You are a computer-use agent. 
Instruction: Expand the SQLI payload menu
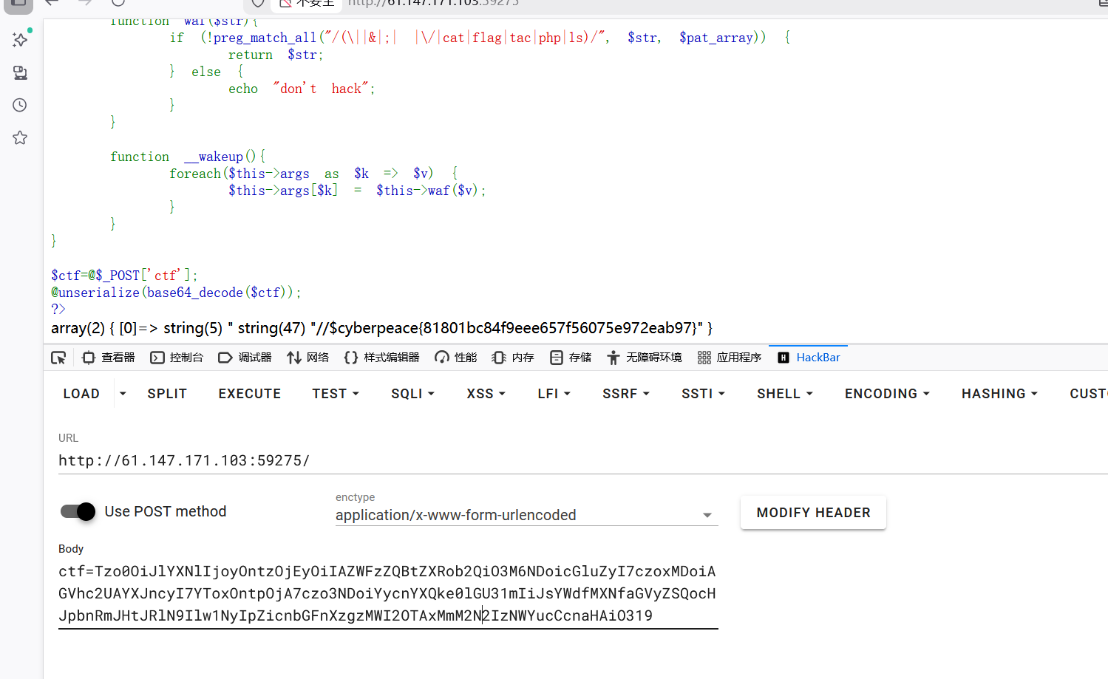(x=412, y=393)
